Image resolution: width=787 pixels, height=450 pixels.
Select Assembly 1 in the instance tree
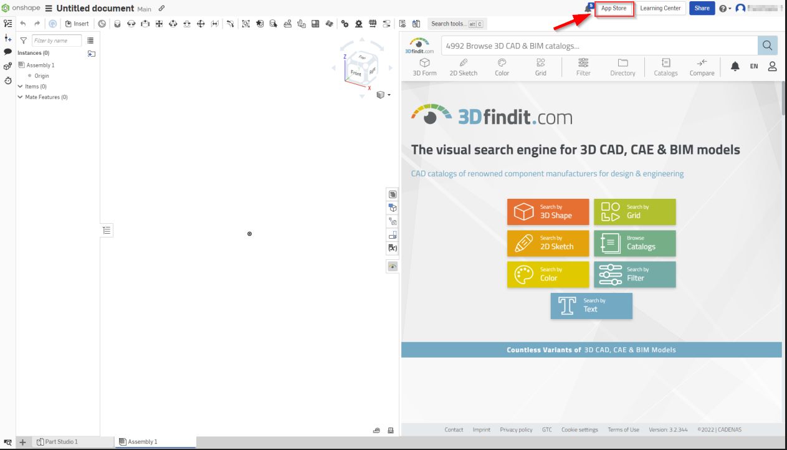pos(36,65)
